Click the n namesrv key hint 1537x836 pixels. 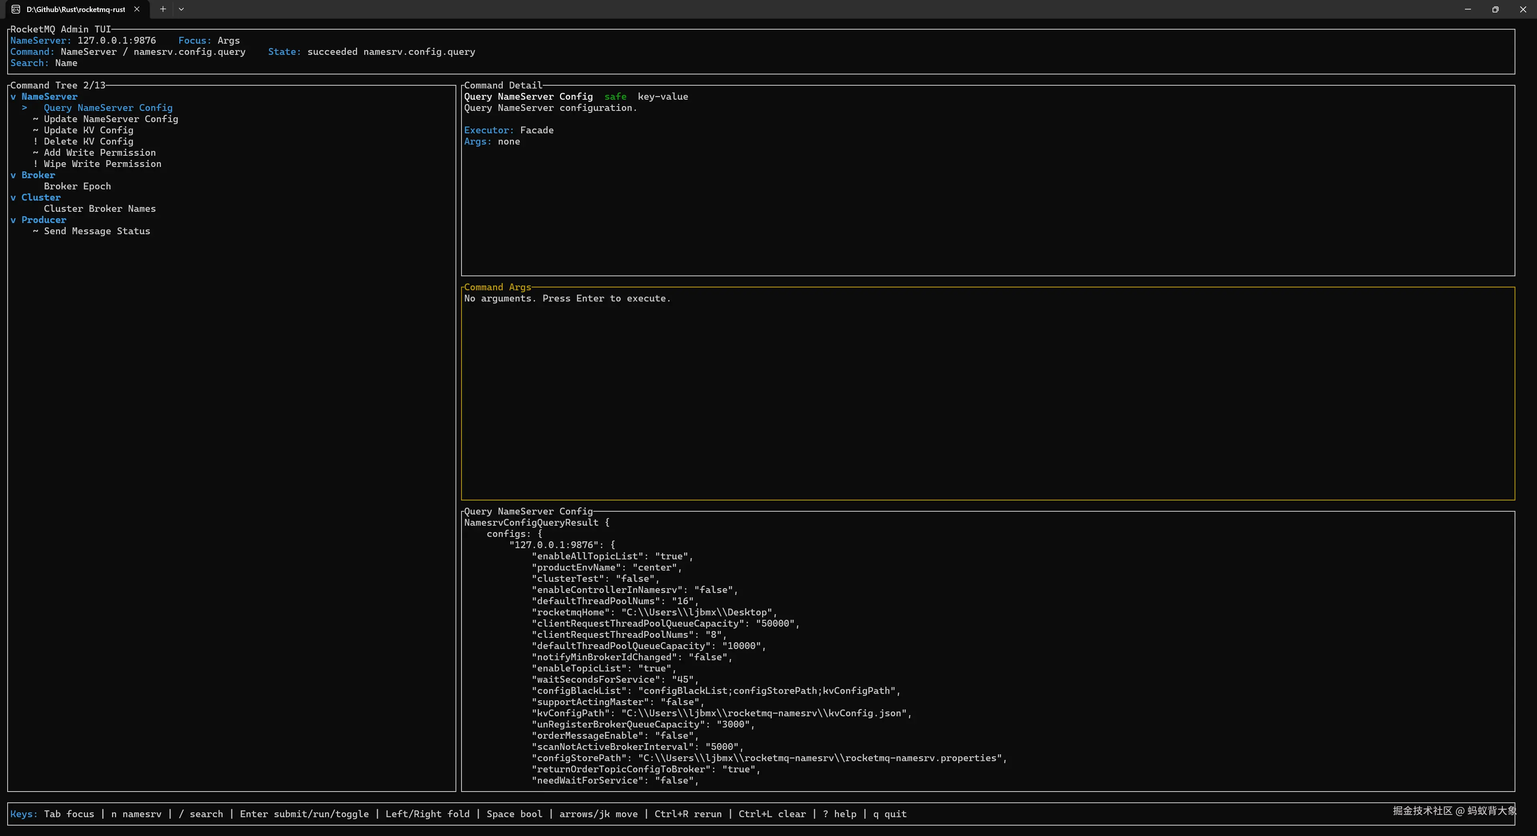[x=136, y=814]
